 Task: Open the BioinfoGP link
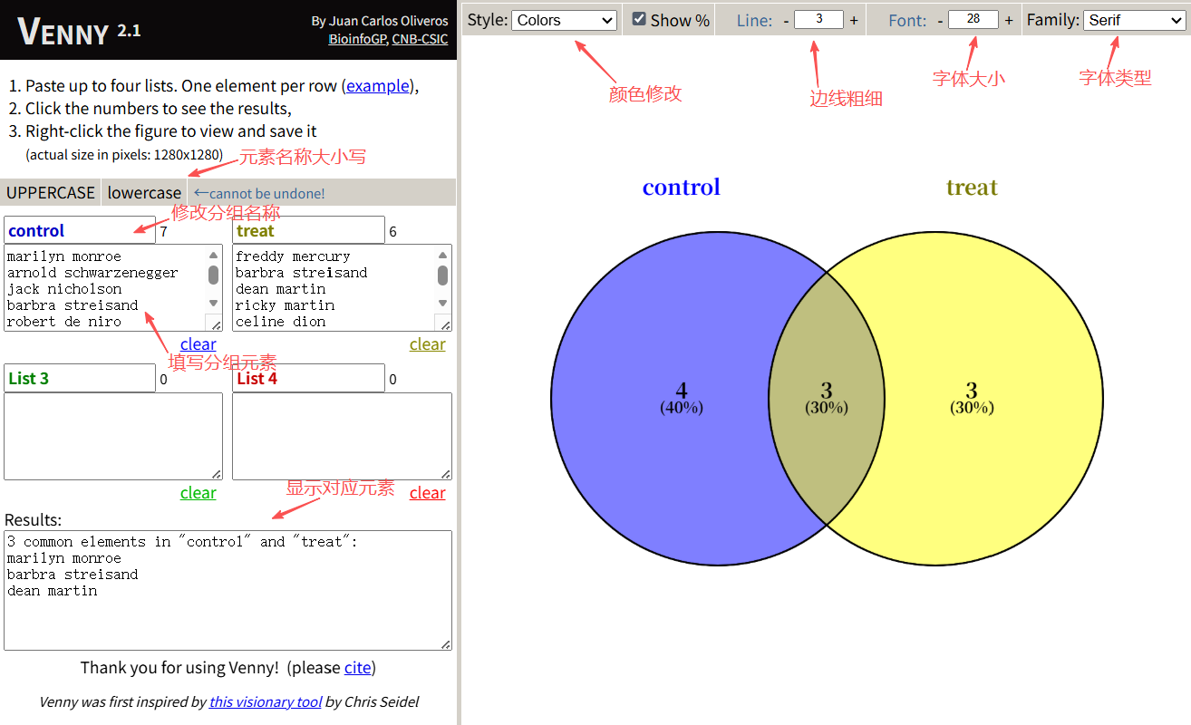(357, 39)
